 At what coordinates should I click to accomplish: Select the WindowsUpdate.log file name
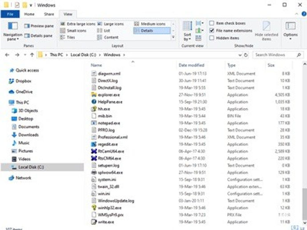[116, 201]
